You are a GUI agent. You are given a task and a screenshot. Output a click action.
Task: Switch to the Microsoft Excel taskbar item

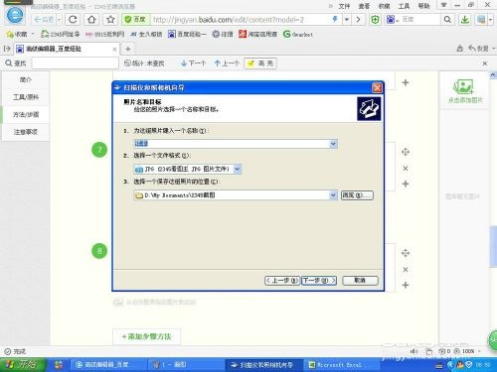point(341,365)
